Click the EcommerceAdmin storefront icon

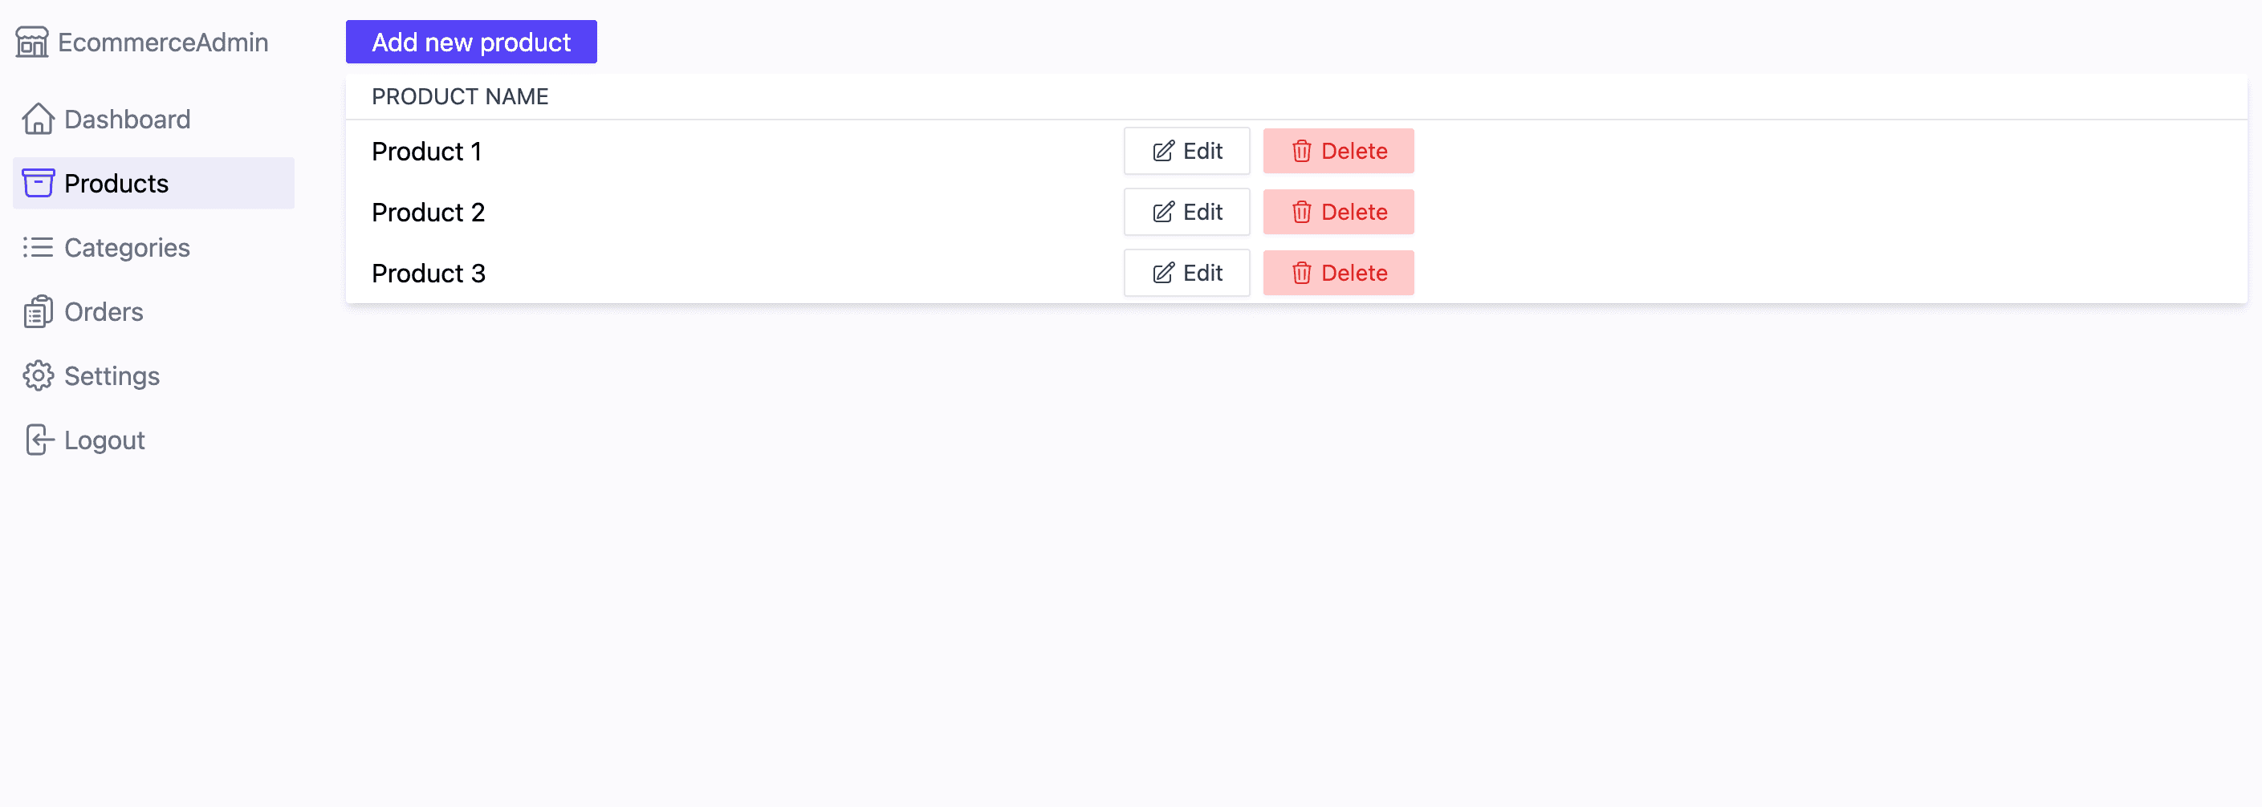pos(31,41)
